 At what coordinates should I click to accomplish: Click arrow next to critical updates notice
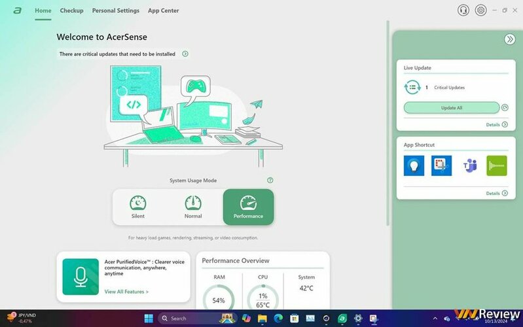click(185, 54)
